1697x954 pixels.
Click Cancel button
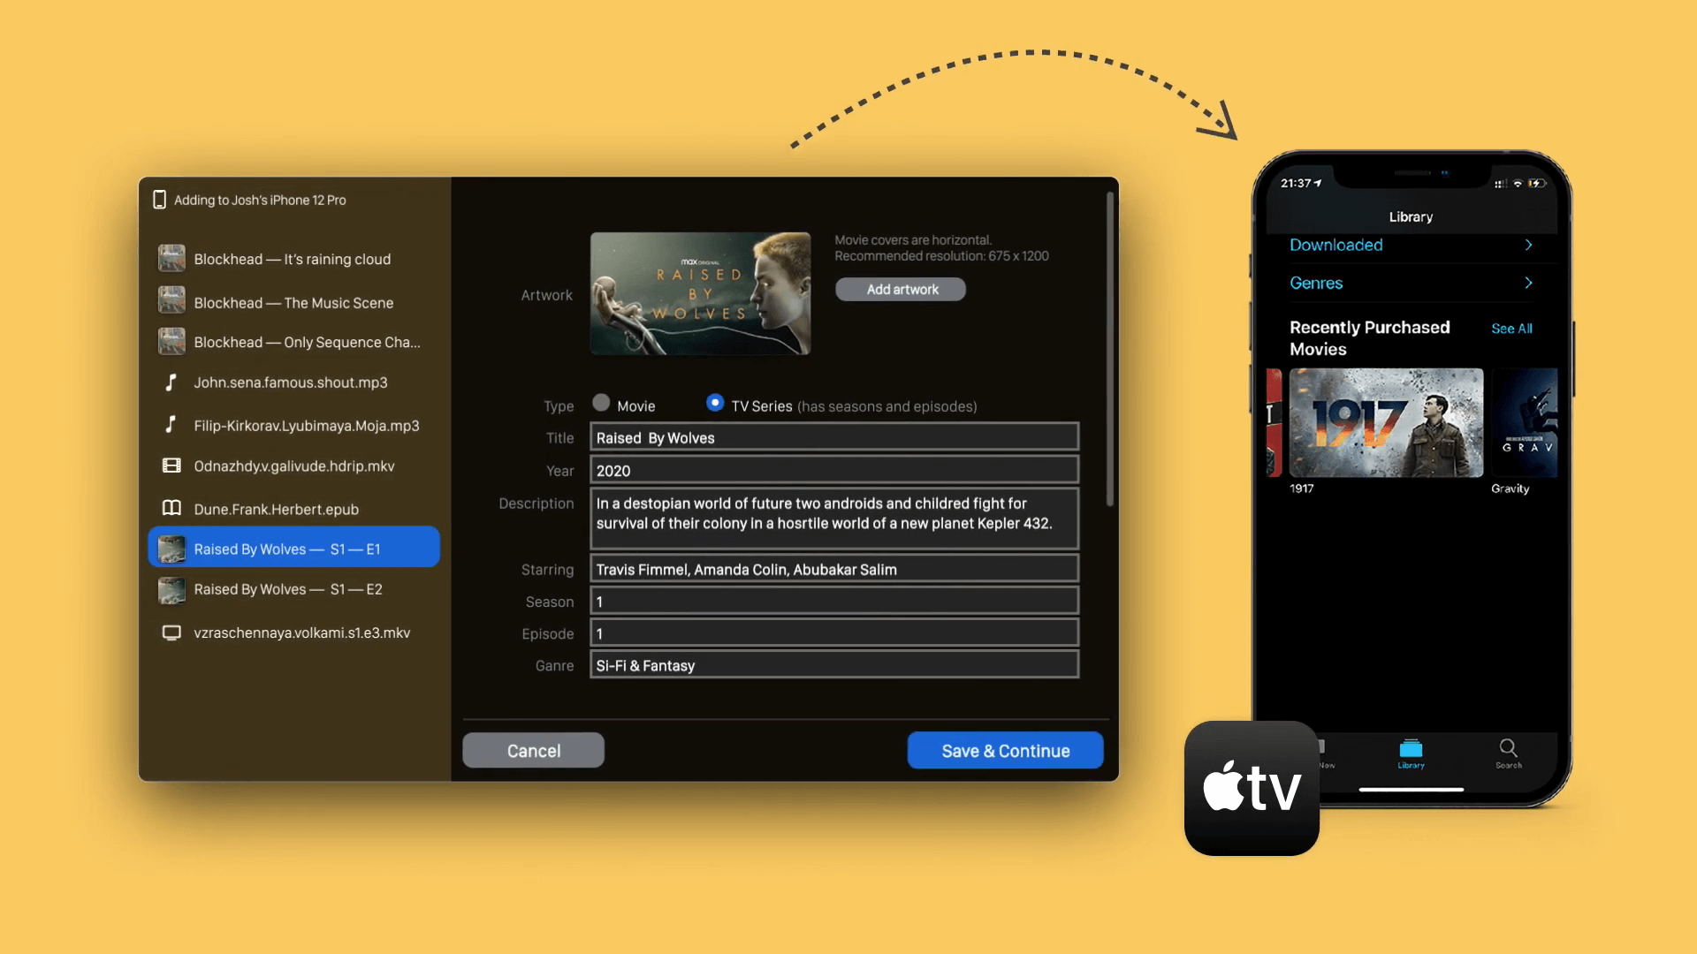pyautogui.click(x=533, y=750)
